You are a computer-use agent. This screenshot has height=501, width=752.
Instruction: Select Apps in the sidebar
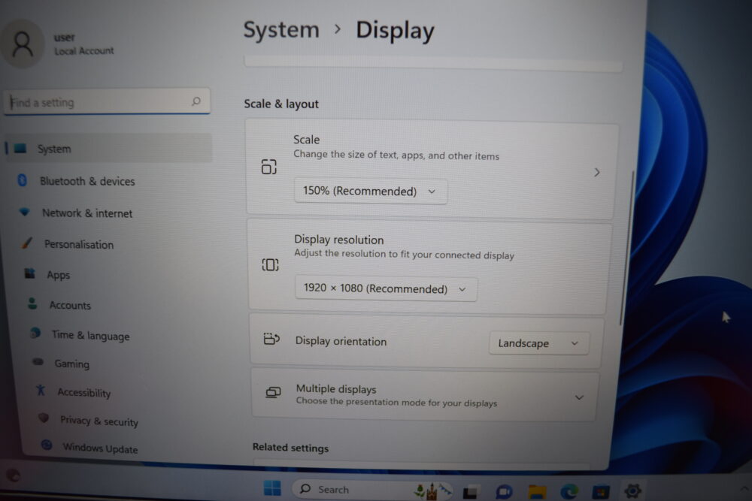click(58, 275)
